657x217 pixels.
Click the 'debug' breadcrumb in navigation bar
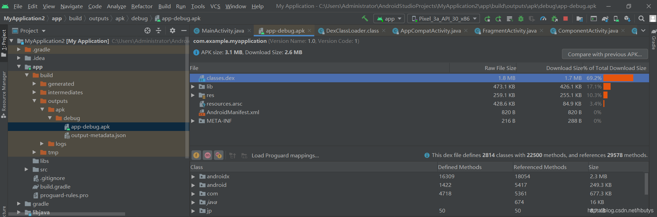tap(139, 19)
